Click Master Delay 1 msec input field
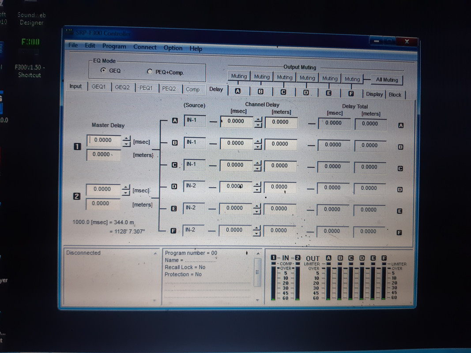The image size is (471, 353). click(x=104, y=140)
